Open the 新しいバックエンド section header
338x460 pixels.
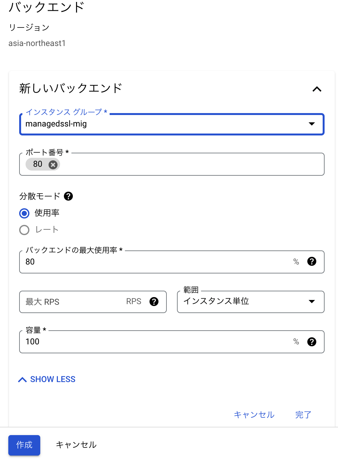tap(70, 88)
